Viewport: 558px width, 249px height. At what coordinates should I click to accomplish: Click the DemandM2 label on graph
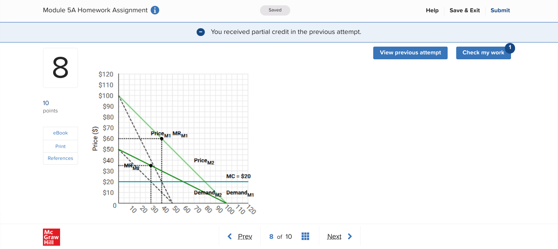pyautogui.click(x=208, y=193)
